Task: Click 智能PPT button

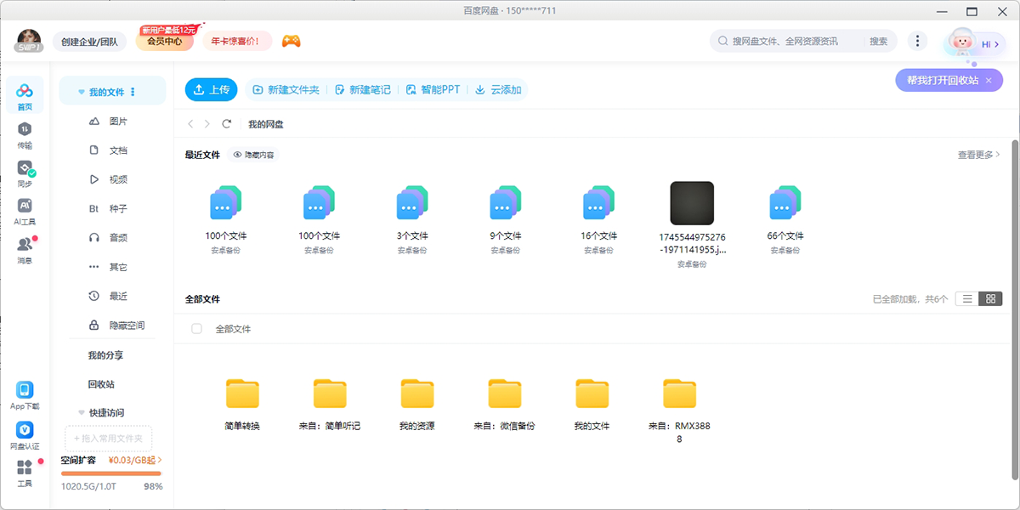Action: pos(433,89)
